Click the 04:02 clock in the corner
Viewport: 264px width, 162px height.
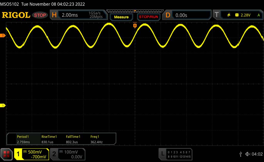pyautogui.click(x=257, y=154)
